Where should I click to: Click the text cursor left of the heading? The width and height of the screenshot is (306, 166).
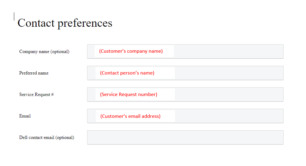[14, 17]
